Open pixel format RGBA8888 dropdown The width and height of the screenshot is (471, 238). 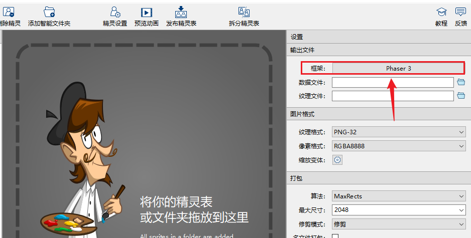tap(399, 146)
